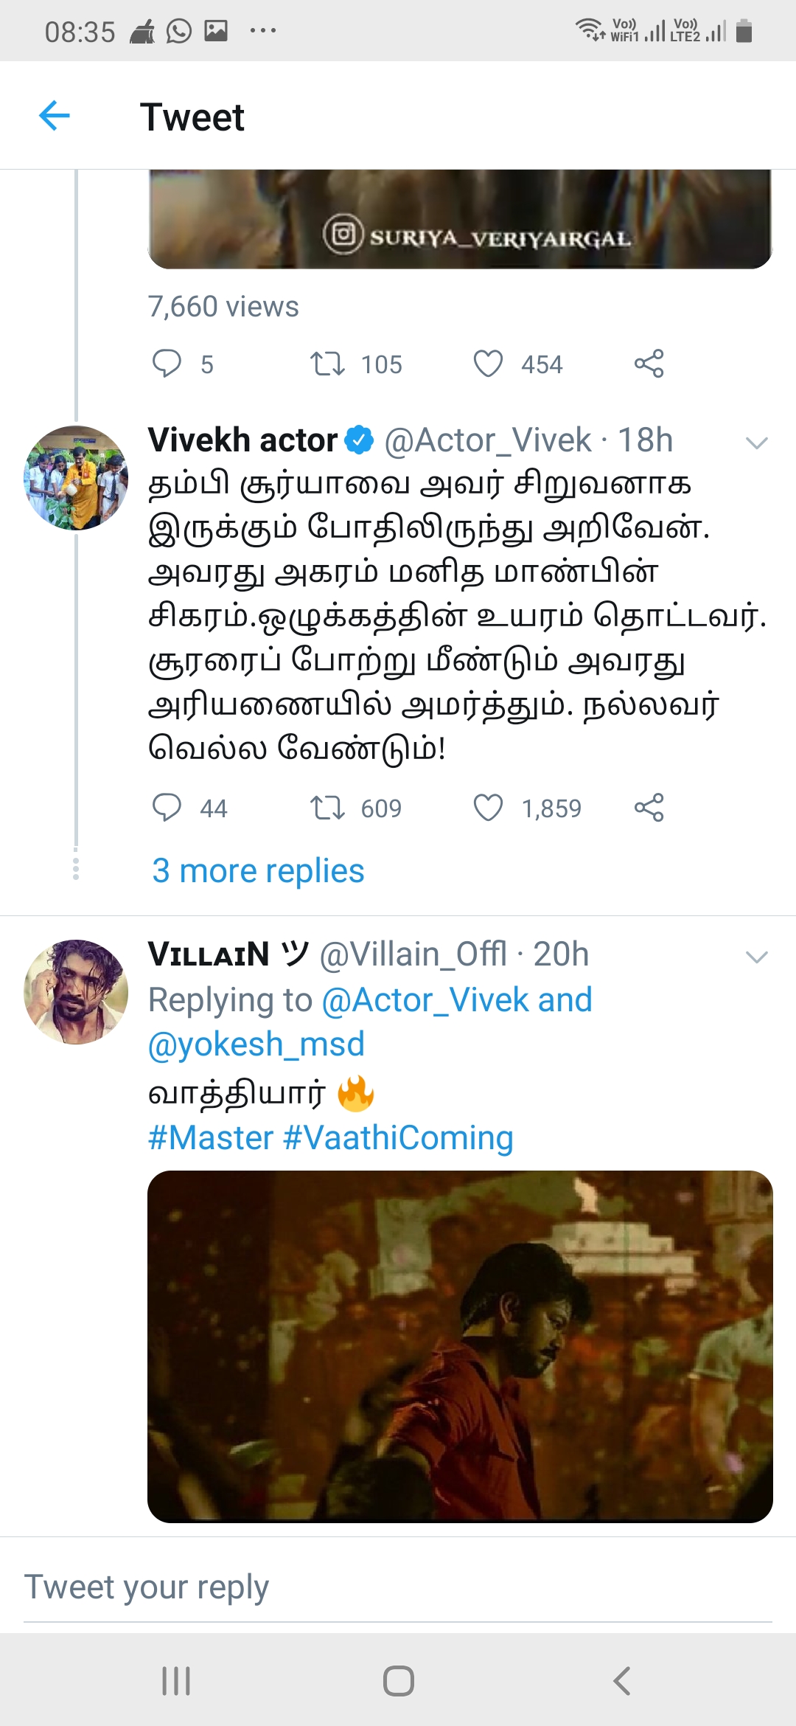Share Vivekh actor's tweet
This screenshot has height=1726, width=796.
click(x=649, y=808)
